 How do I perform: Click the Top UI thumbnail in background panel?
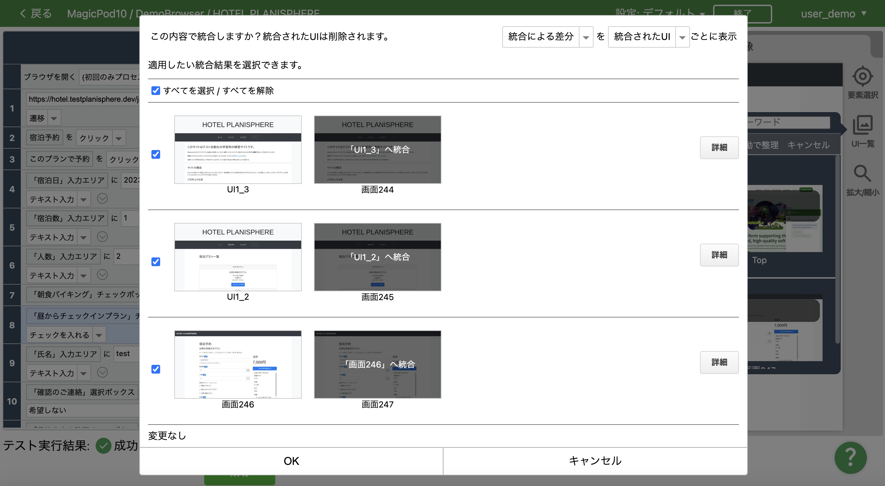click(x=785, y=218)
